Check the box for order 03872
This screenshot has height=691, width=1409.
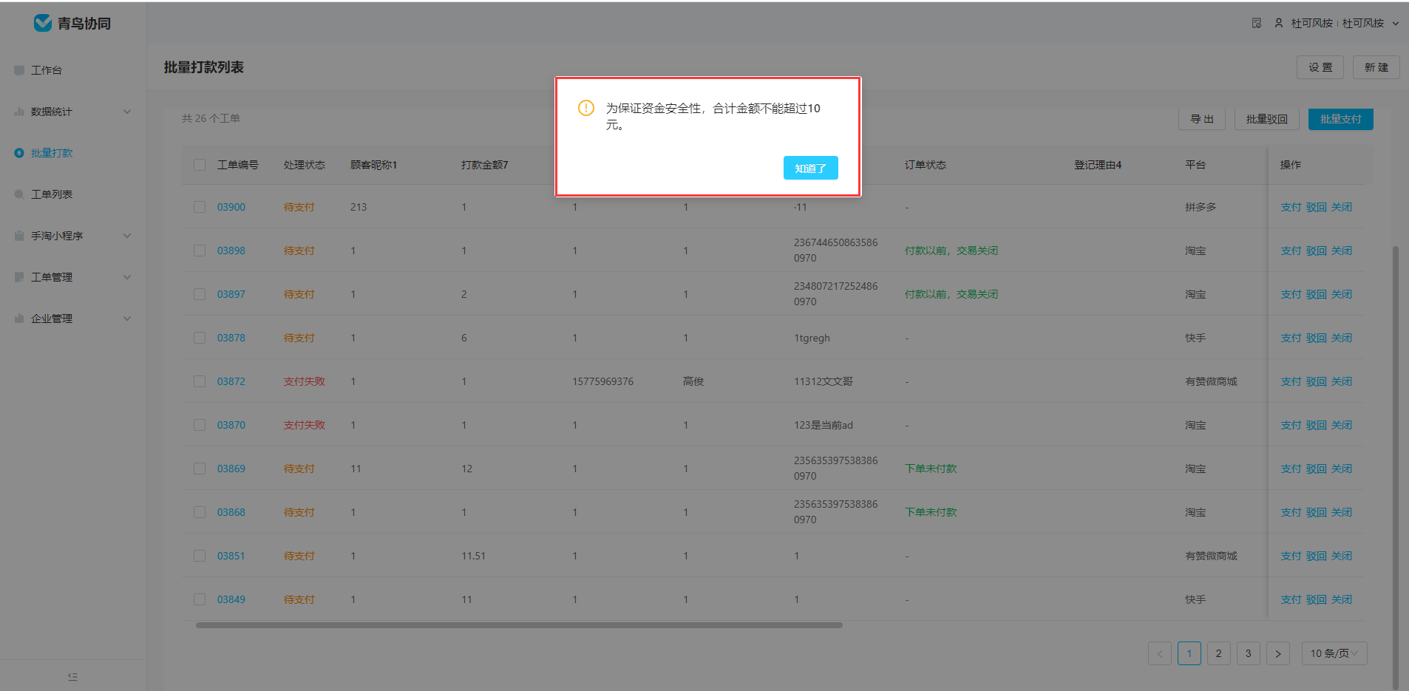(x=200, y=381)
